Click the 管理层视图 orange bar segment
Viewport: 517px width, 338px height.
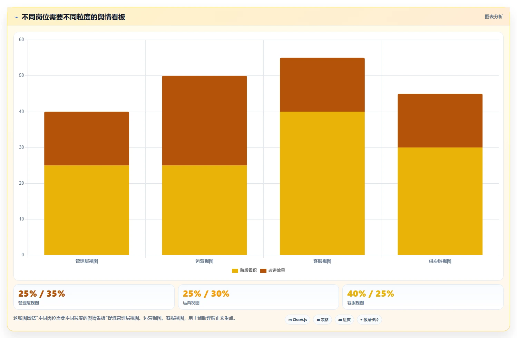click(x=87, y=139)
